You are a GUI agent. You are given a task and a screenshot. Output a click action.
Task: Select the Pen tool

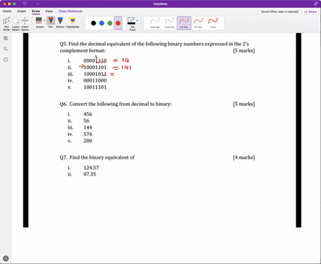(x=51, y=23)
